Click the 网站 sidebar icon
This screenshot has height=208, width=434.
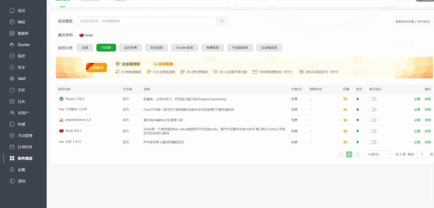pyautogui.click(x=12, y=22)
